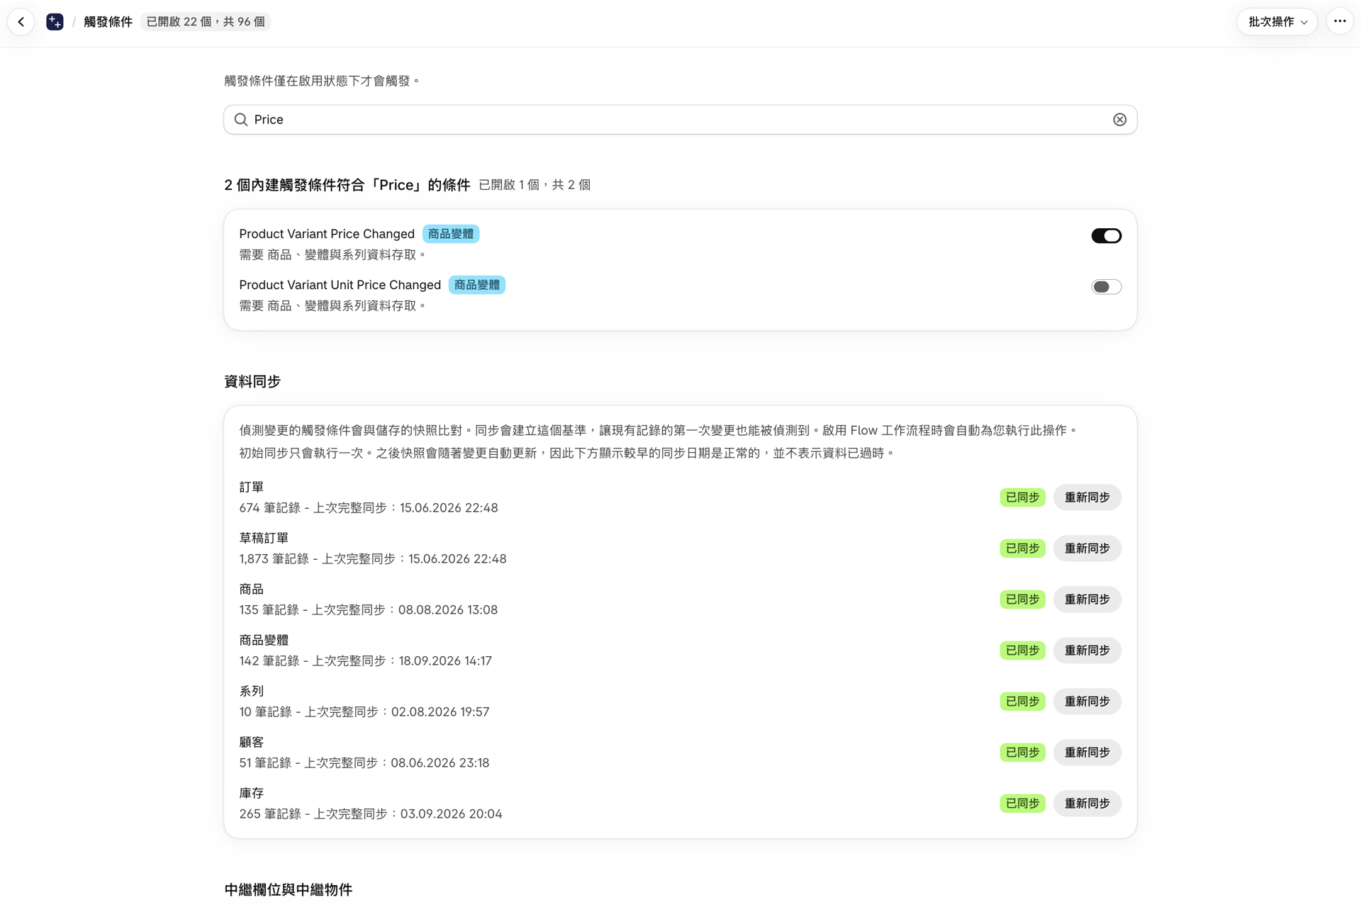1361x907 pixels.
Task: Resync the 系列 records
Action: 1087,702
